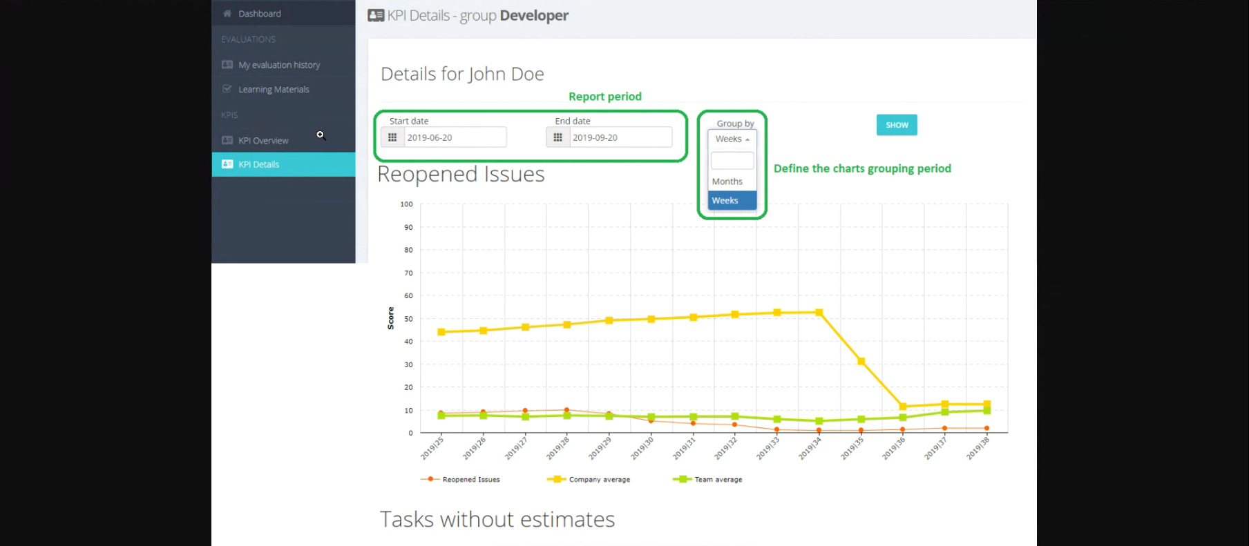Click the KPI Details sidebar icon
Screen dimensions: 1249x546
pyautogui.click(x=227, y=164)
